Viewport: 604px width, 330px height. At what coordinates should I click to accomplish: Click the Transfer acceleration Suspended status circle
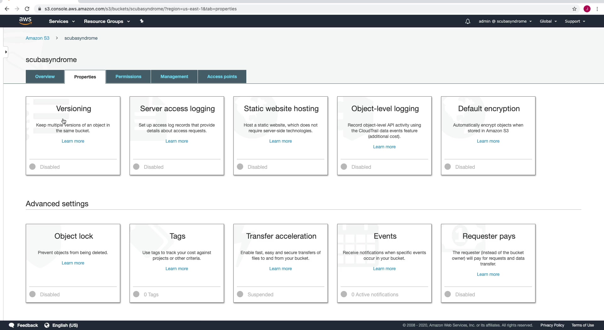tap(240, 294)
